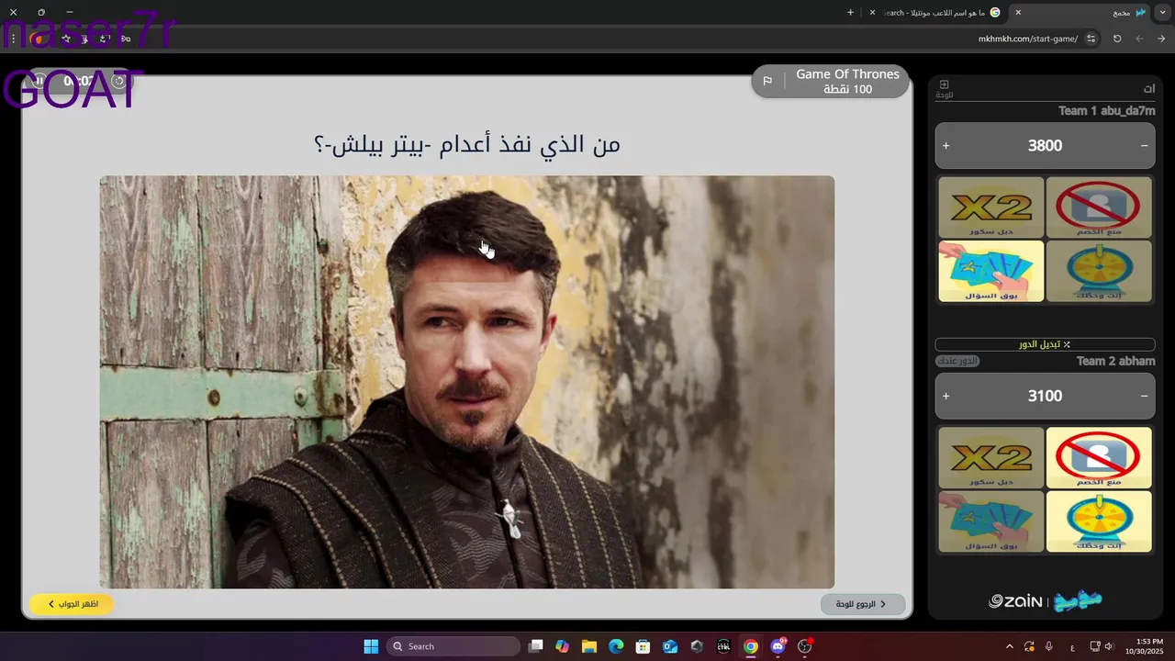Open site information controls icon
The height and width of the screenshot is (661, 1175).
[x=1091, y=39]
